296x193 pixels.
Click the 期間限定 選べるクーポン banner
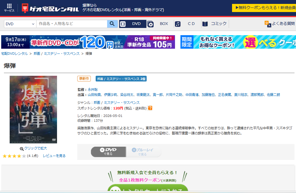click(x=238, y=42)
